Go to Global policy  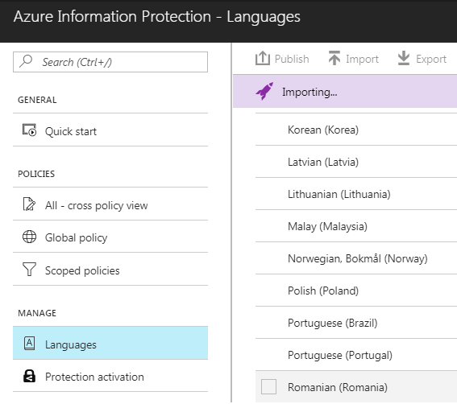point(110,237)
